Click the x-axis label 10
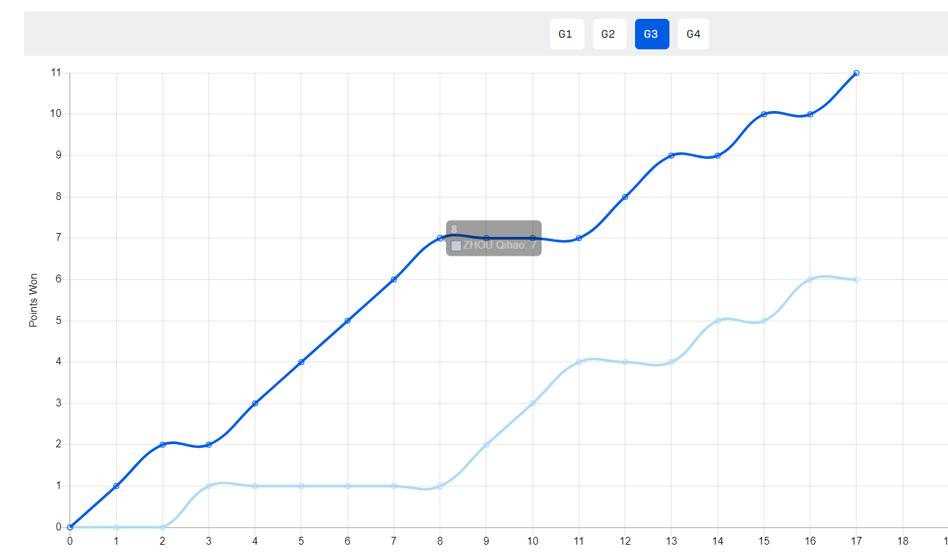Viewport: 948px width, 557px height. [x=532, y=541]
